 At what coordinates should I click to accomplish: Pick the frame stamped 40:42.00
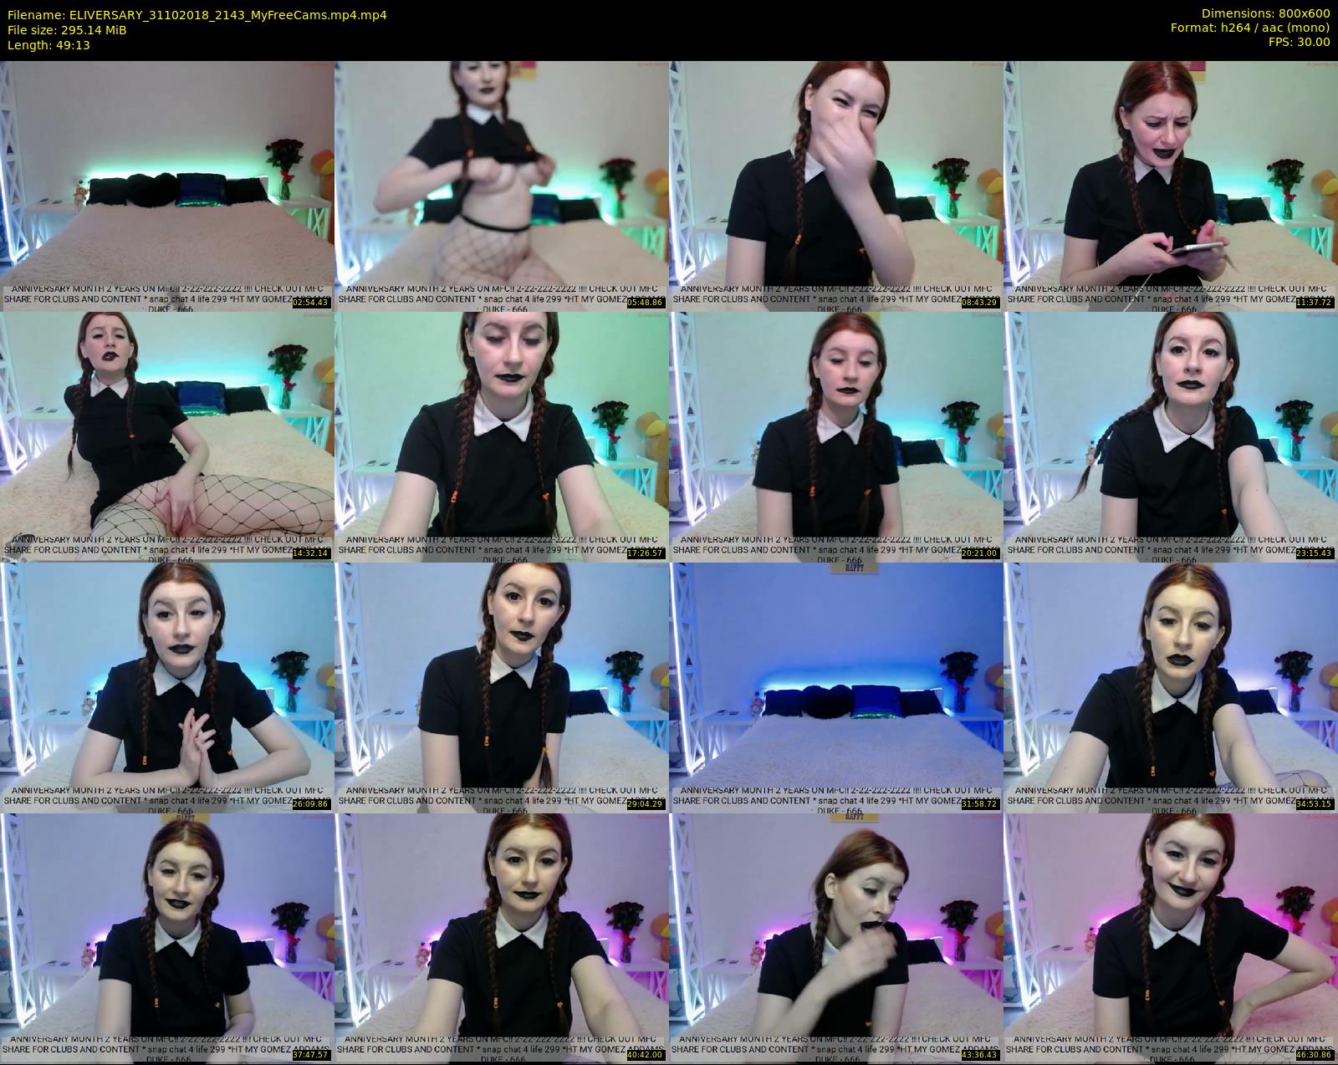(501, 938)
